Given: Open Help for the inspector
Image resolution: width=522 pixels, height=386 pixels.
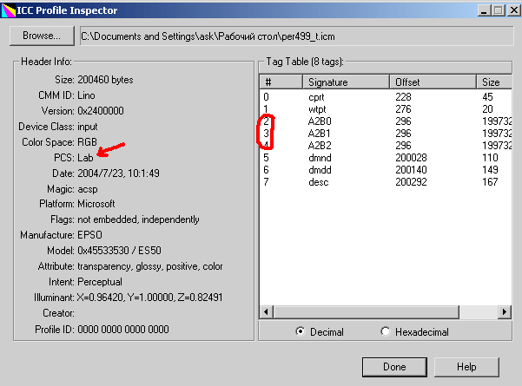Looking at the screenshot, I should point(466,367).
